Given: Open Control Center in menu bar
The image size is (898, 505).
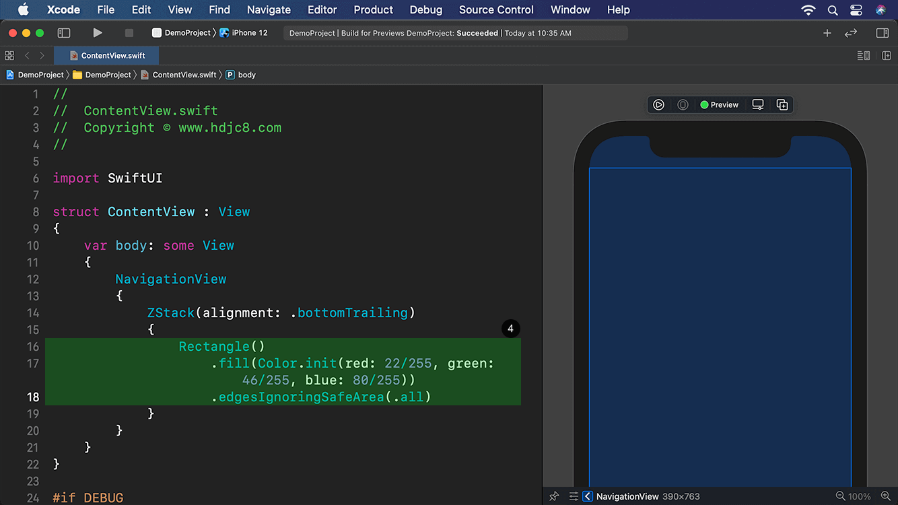Looking at the screenshot, I should [x=856, y=9].
